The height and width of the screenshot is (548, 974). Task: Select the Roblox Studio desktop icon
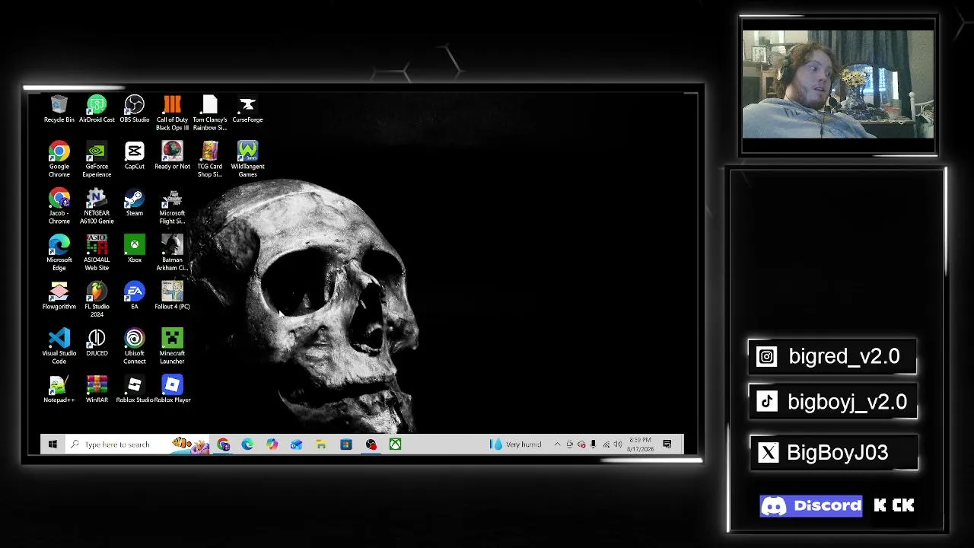[134, 389]
